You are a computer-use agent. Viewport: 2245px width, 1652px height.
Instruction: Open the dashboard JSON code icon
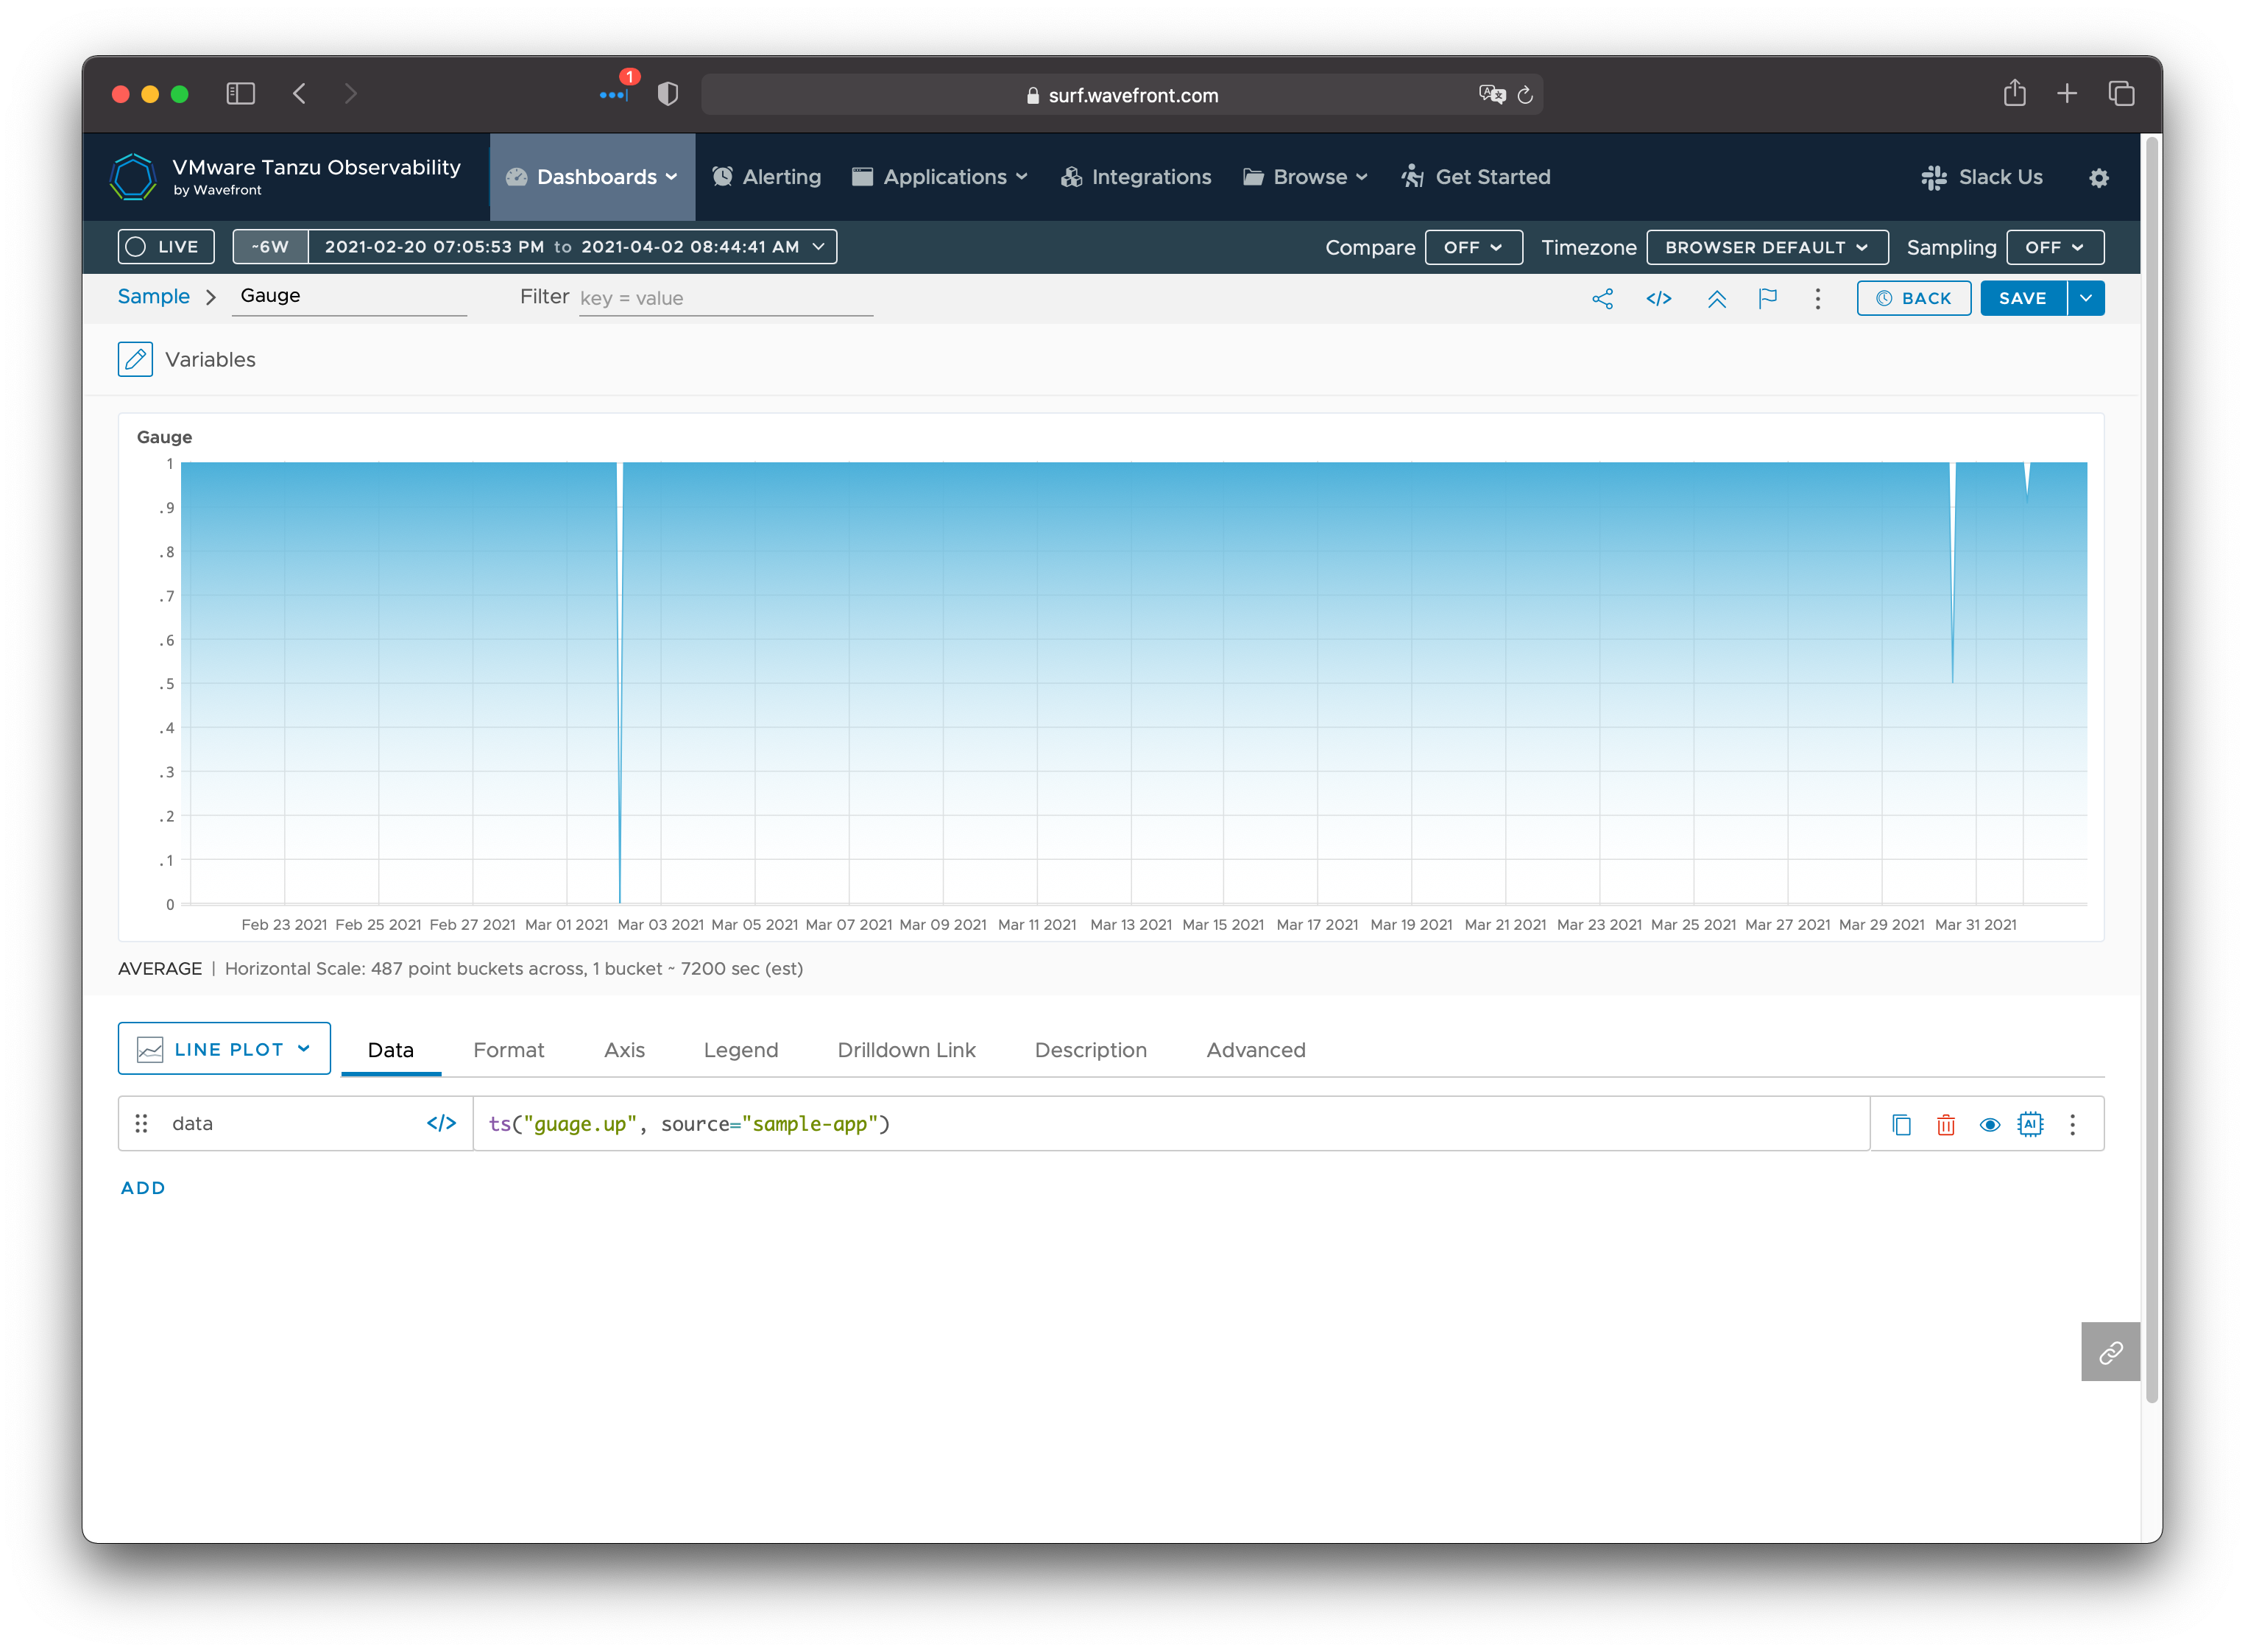click(1658, 298)
